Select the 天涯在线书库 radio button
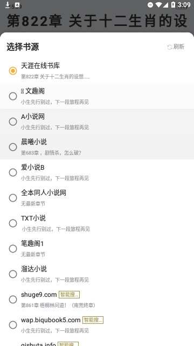The image size is (194, 346). click(13, 71)
